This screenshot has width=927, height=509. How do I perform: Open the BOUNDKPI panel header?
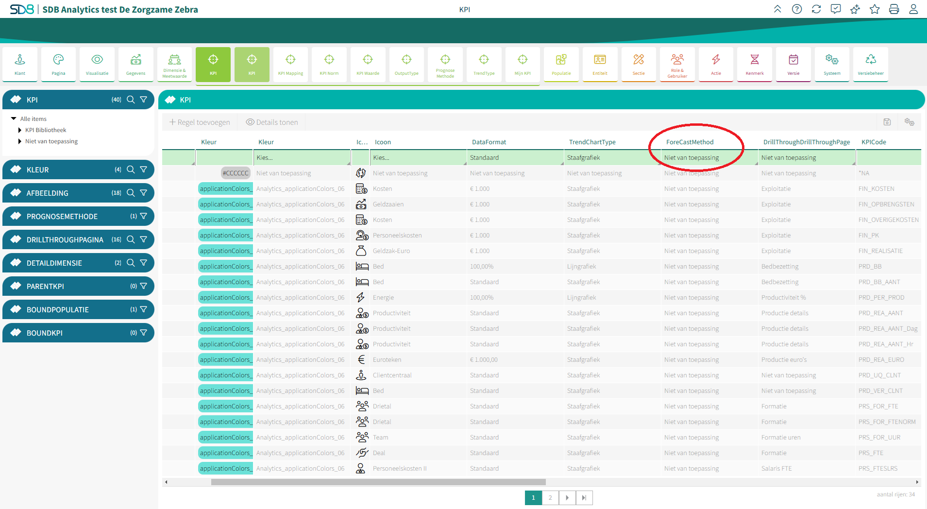[78, 333]
